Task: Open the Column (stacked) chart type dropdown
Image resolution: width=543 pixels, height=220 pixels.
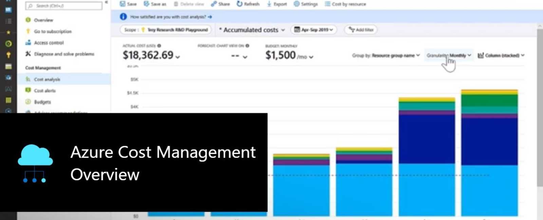Action: (x=501, y=56)
